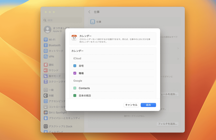Image resolution: width=216 pixels, height=140 pixels.
Task: Click the 仕事 title in the window header
Action: pyautogui.click(x=97, y=12)
